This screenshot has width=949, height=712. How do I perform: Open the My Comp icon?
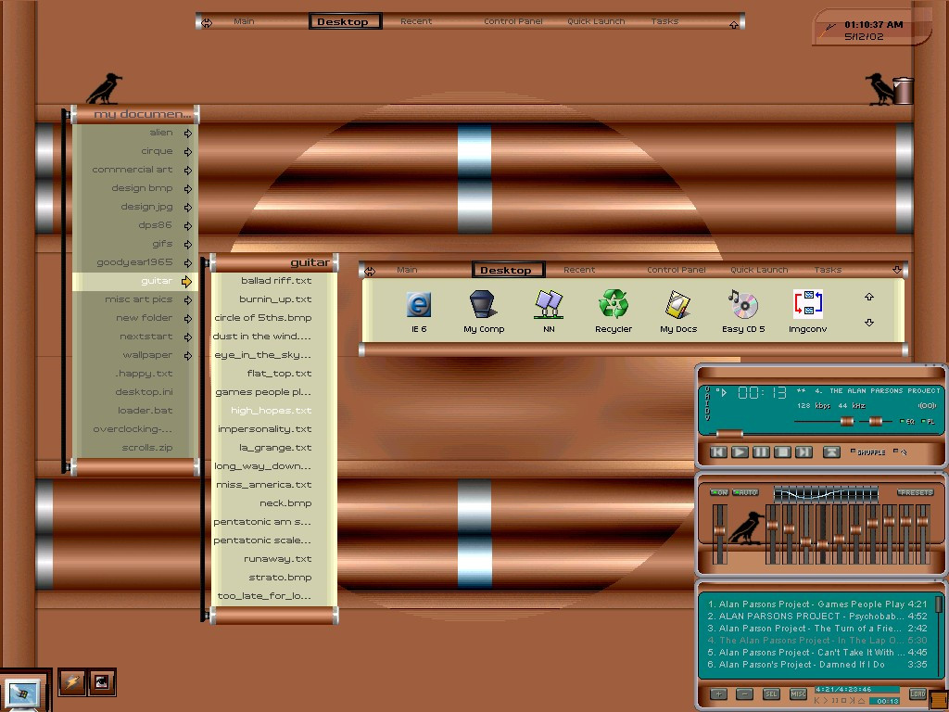click(x=483, y=305)
